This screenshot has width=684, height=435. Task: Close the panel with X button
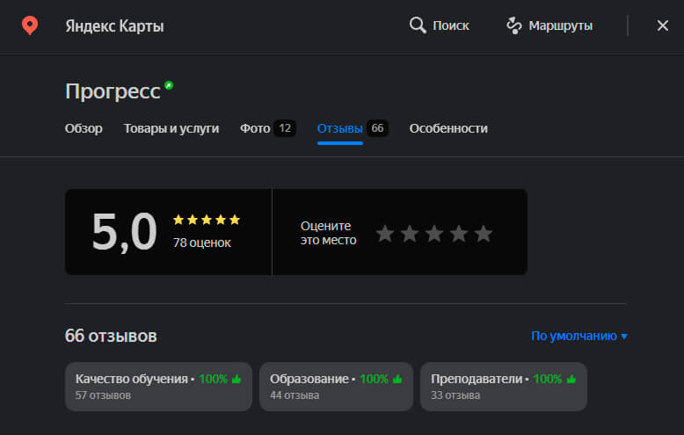coord(663,25)
